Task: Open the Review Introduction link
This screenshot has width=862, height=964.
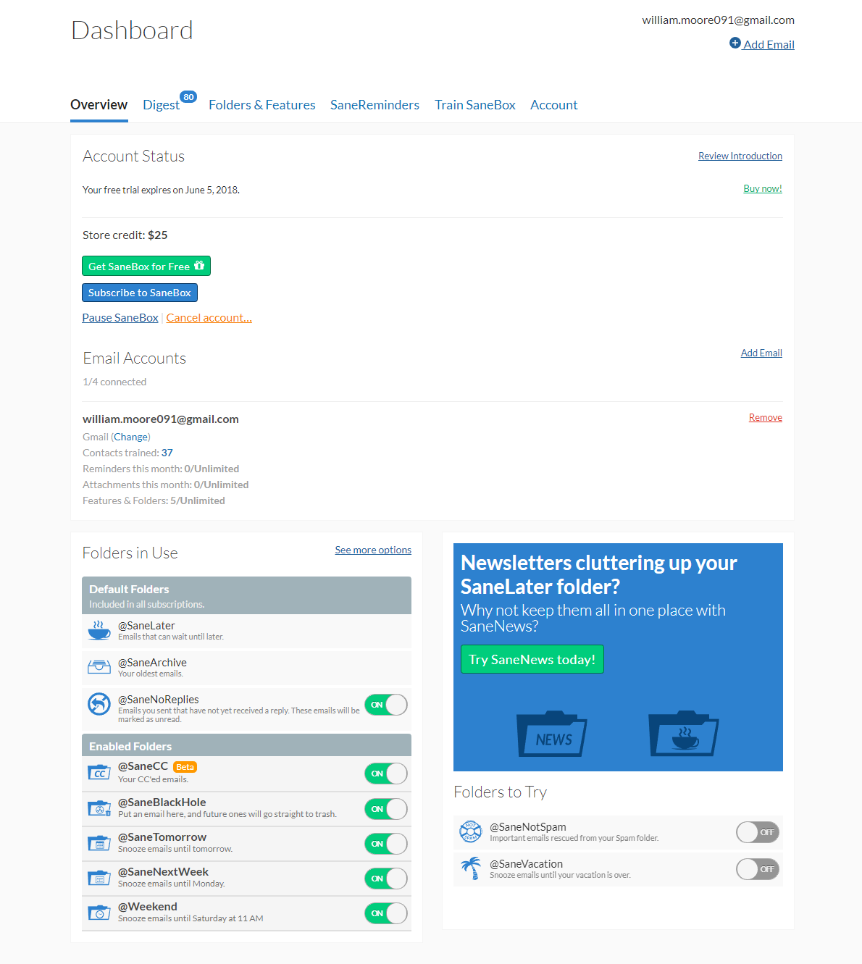Action: click(x=740, y=156)
